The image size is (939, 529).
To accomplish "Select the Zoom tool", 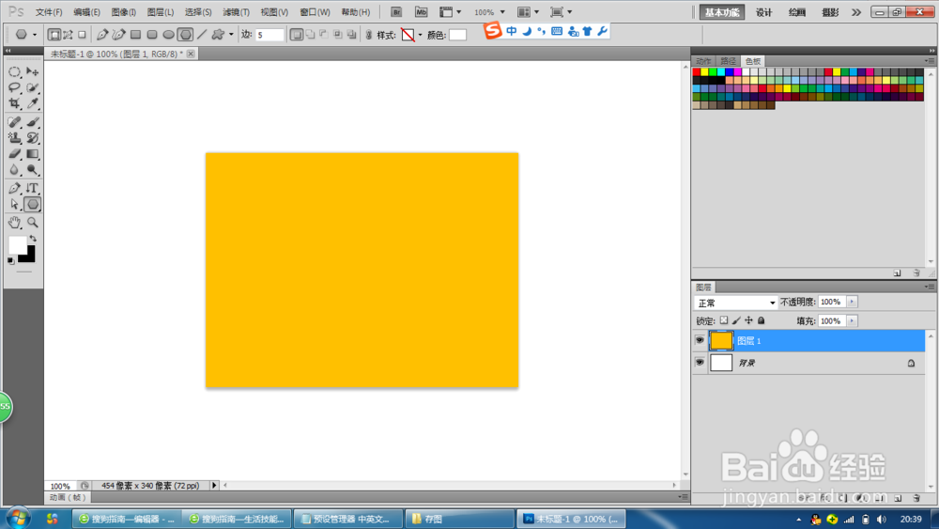I will tap(32, 223).
